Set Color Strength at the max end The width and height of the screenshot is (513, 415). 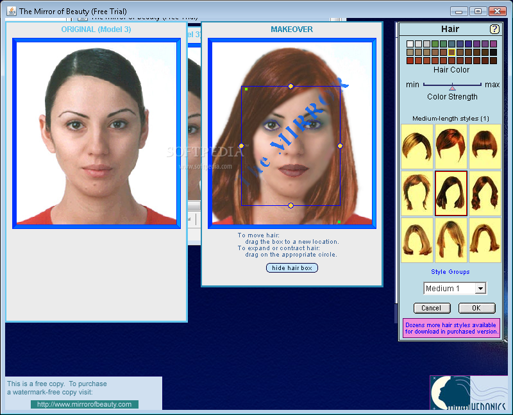[x=480, y=85]
